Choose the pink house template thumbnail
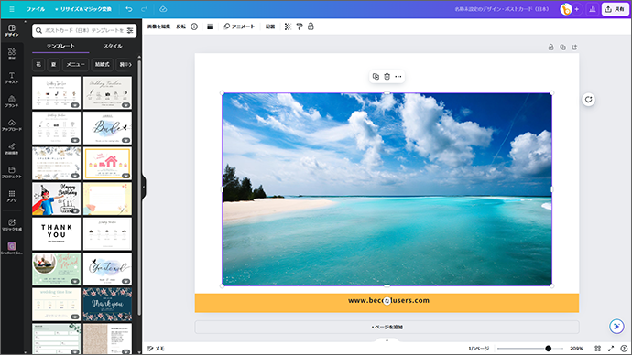632x355 pixels. (x=107, y=164)
